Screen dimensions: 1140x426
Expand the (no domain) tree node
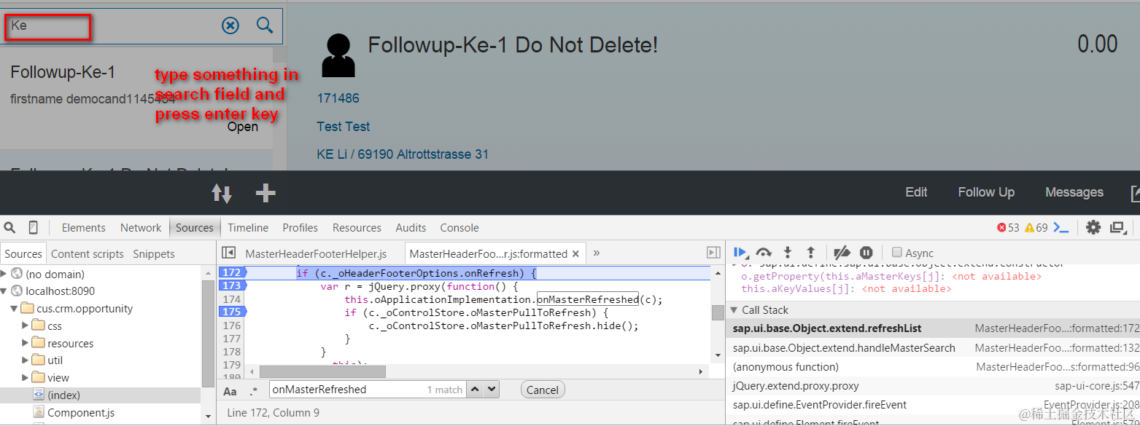(x=4, y=274)
